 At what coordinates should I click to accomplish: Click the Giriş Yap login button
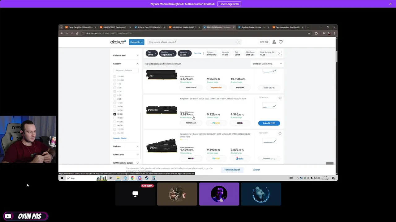pyautogui.click(x=264, y=42)
